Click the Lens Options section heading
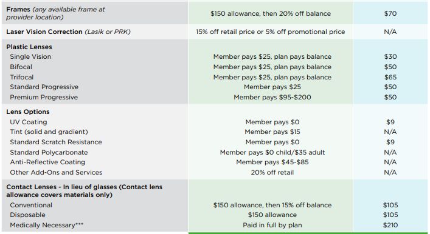 click(28, 112)
